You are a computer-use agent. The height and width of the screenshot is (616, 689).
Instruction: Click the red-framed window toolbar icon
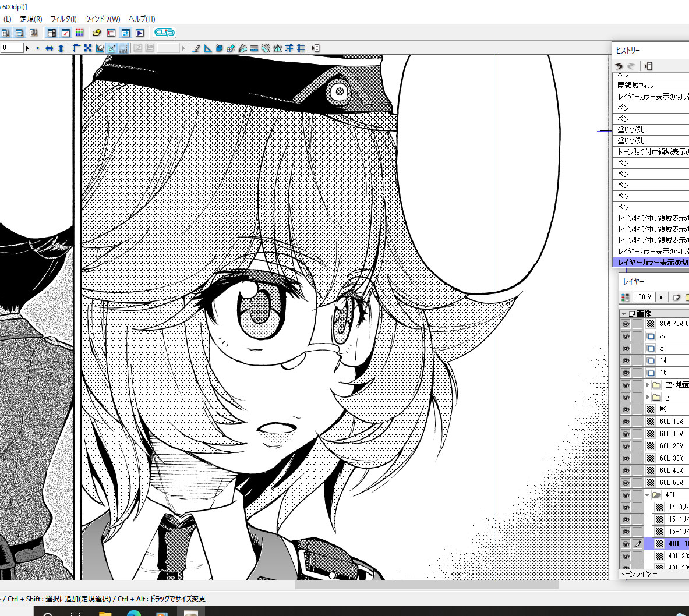pyautogui.click(x=111, y=33)
